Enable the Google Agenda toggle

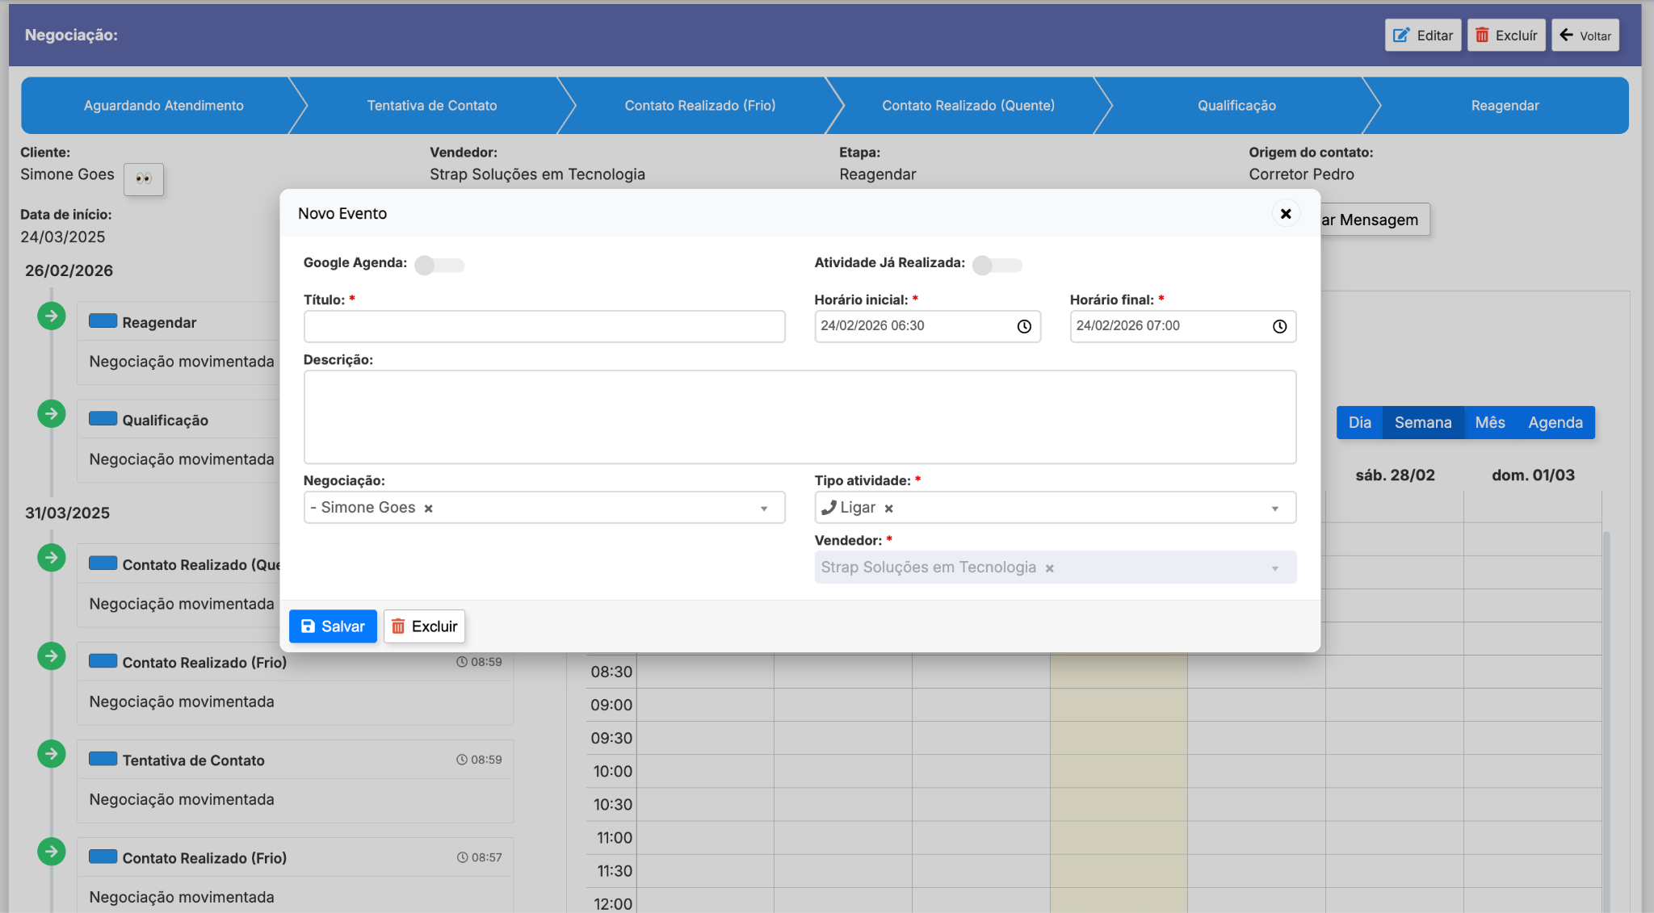(x=439, y=265)
